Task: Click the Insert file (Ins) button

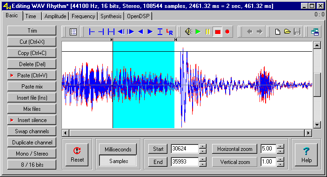Action: [32, 98]
